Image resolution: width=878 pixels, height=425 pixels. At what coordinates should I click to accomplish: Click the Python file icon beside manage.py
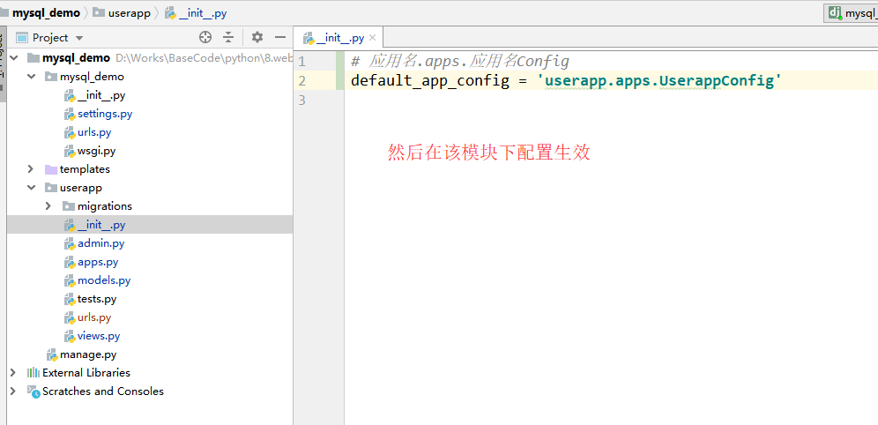click(x=51, y=355)
